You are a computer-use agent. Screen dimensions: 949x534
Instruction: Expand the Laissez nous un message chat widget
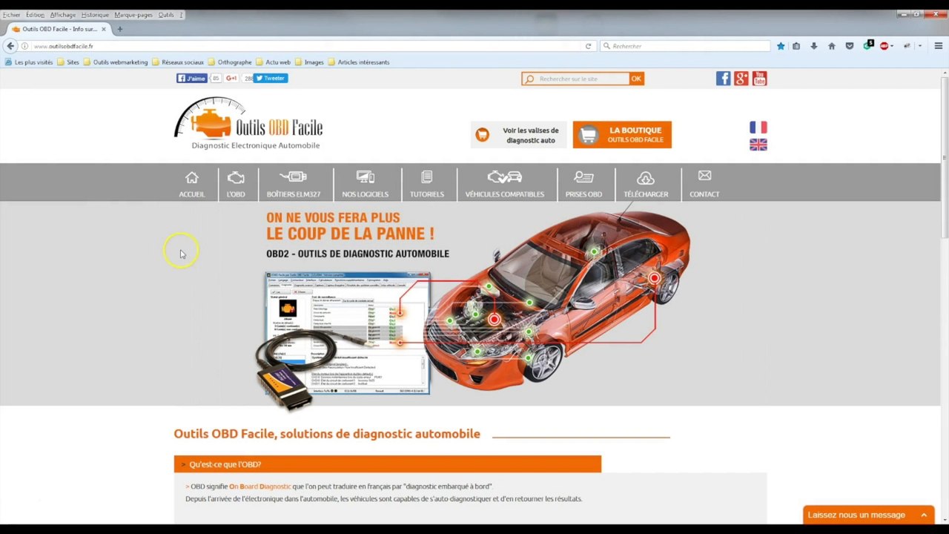coord(868,515)
